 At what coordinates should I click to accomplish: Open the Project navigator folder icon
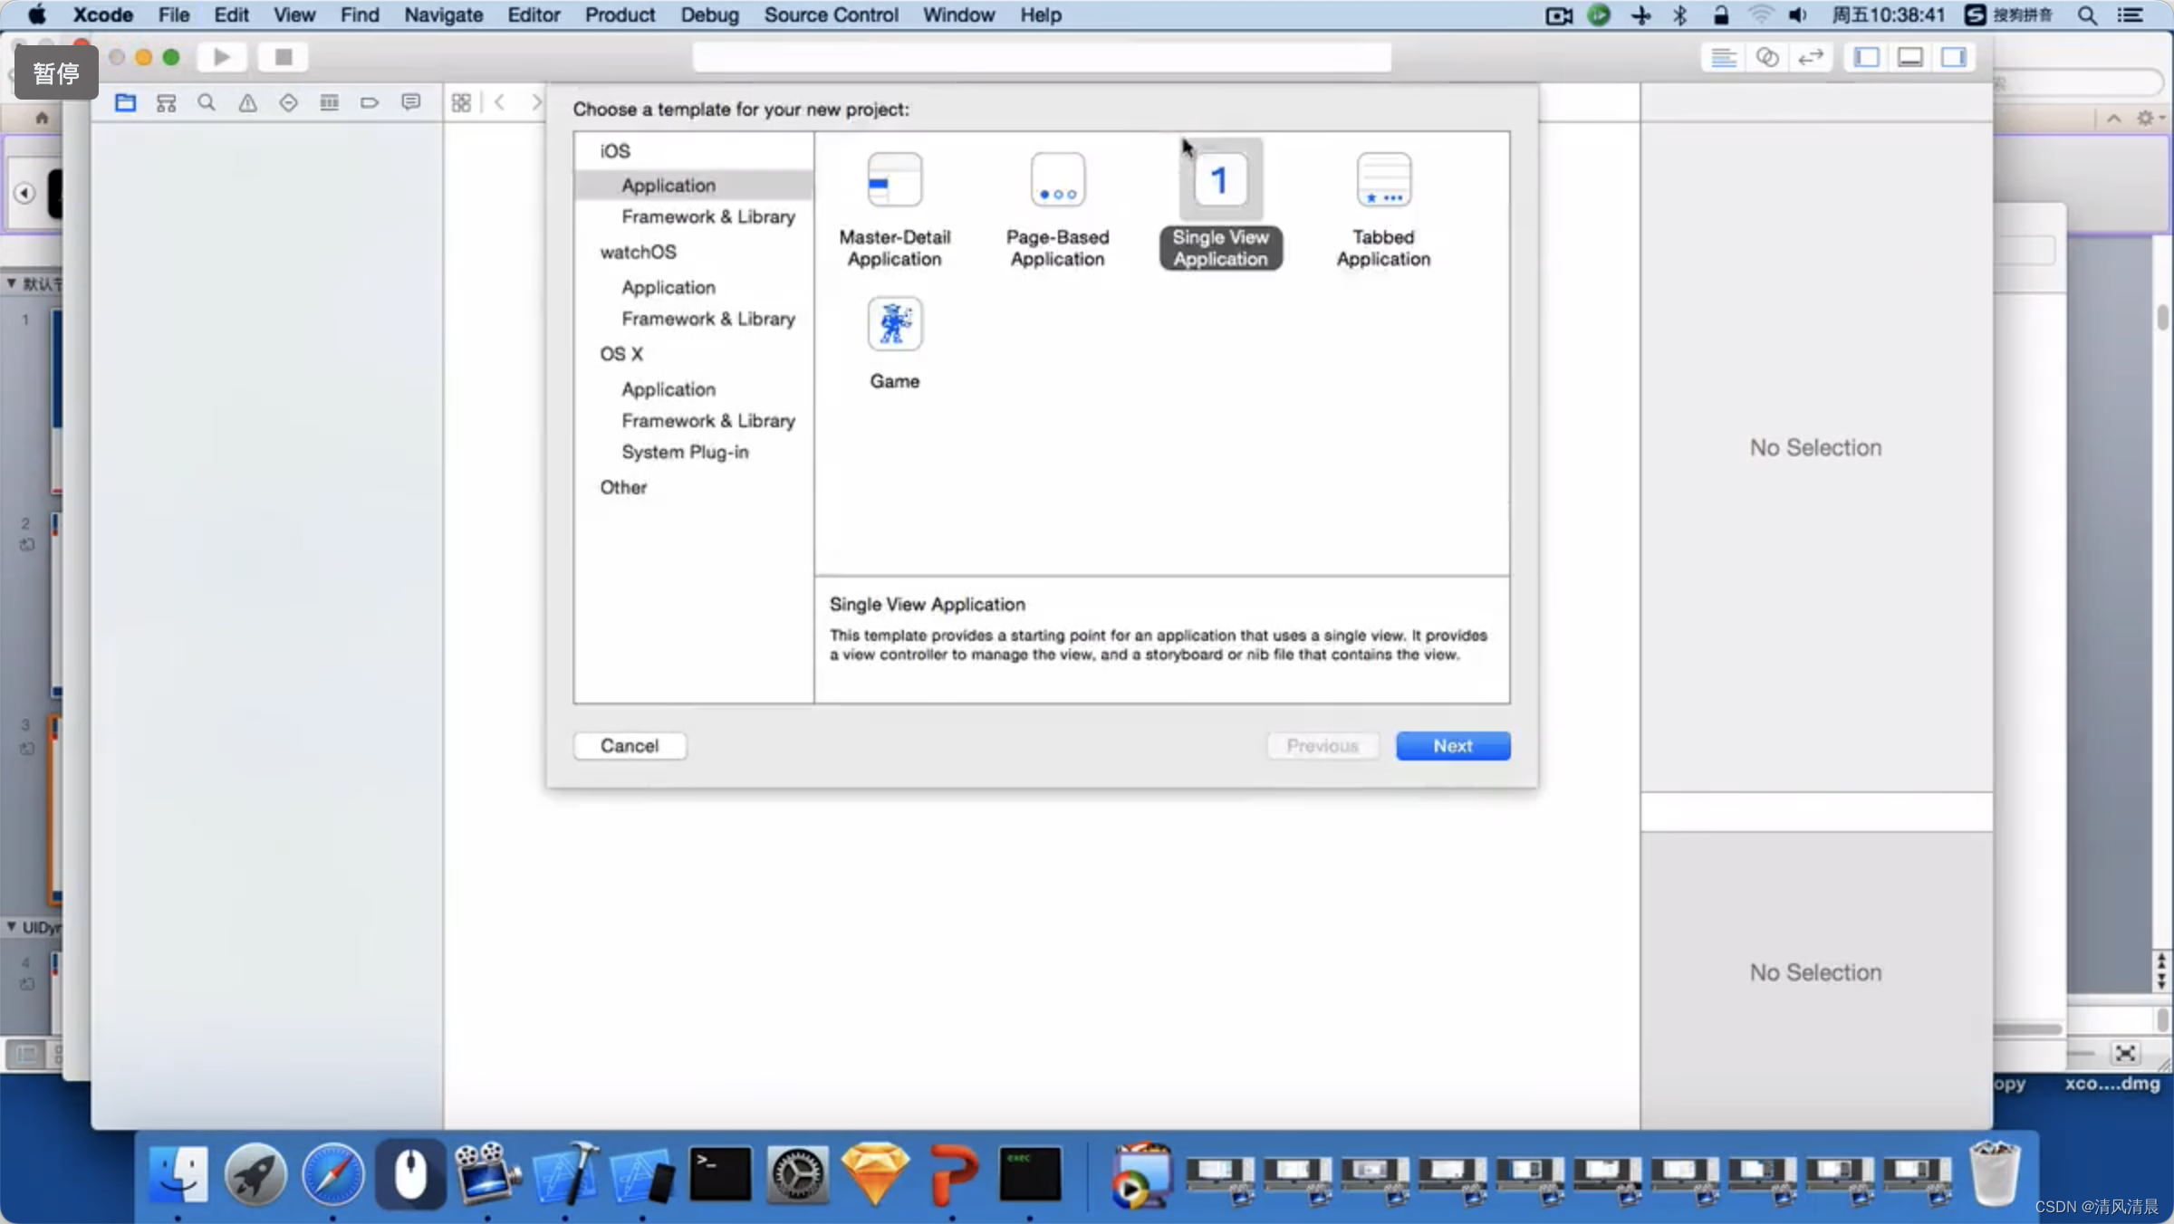click(x=125, y=102)
